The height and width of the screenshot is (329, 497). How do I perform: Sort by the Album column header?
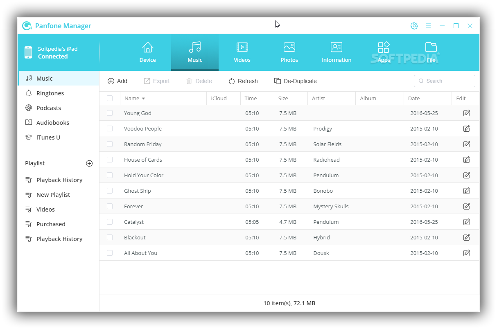[380, 98]
